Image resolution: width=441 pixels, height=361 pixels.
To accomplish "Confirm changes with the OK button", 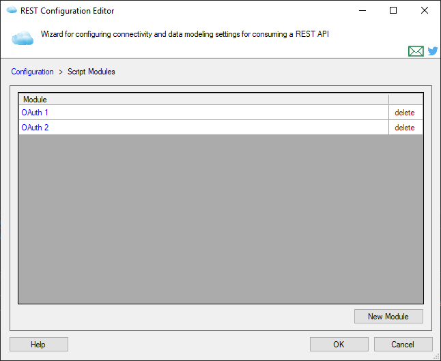I will click(339, 344).
